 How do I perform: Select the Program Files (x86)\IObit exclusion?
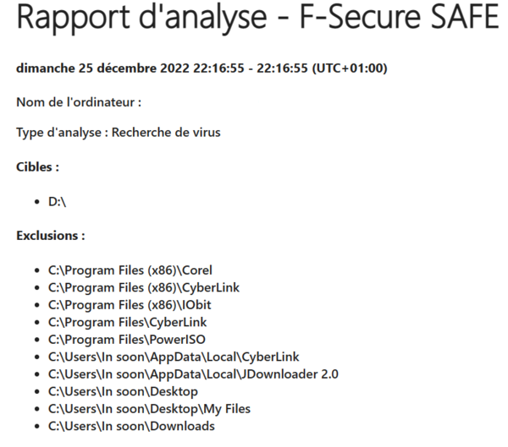click(x=130, y=305)
